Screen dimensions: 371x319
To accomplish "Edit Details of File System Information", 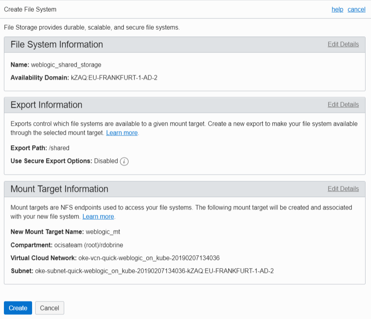I will (x=343, y=44).
